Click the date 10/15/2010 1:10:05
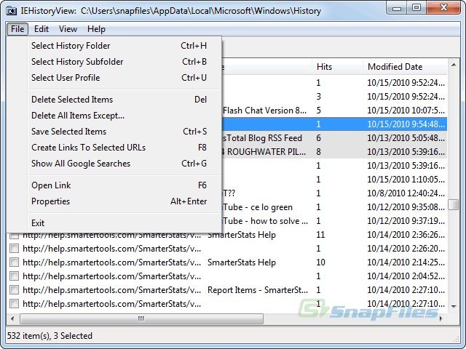 [x=406, y=180]
